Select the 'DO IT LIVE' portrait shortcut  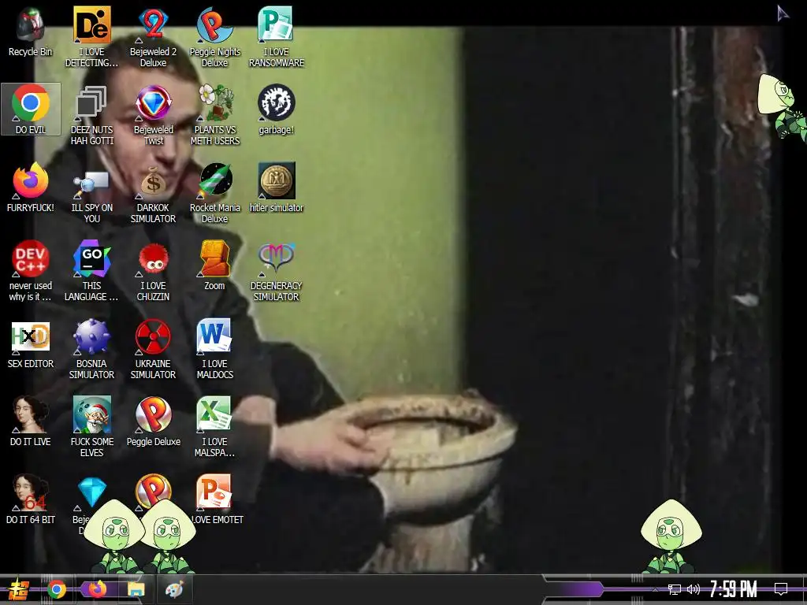[x=31, y=421]
